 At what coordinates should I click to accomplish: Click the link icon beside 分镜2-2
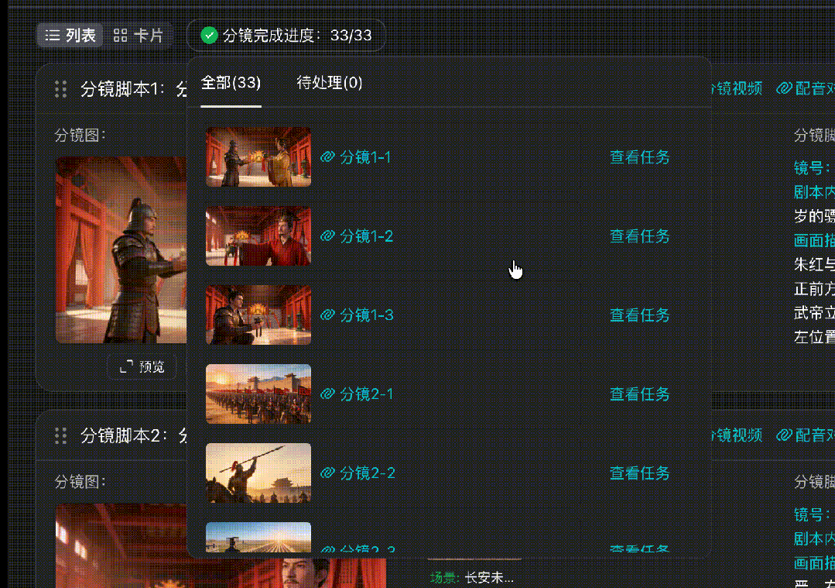point(327,473)
